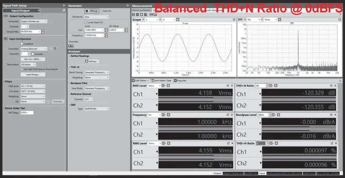The width and height of the screenshot is (345, 178).
Task: Click the EQ Channels button
Action: click(x=58, y=102)
